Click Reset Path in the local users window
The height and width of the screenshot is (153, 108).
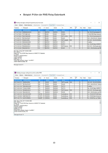52,25
